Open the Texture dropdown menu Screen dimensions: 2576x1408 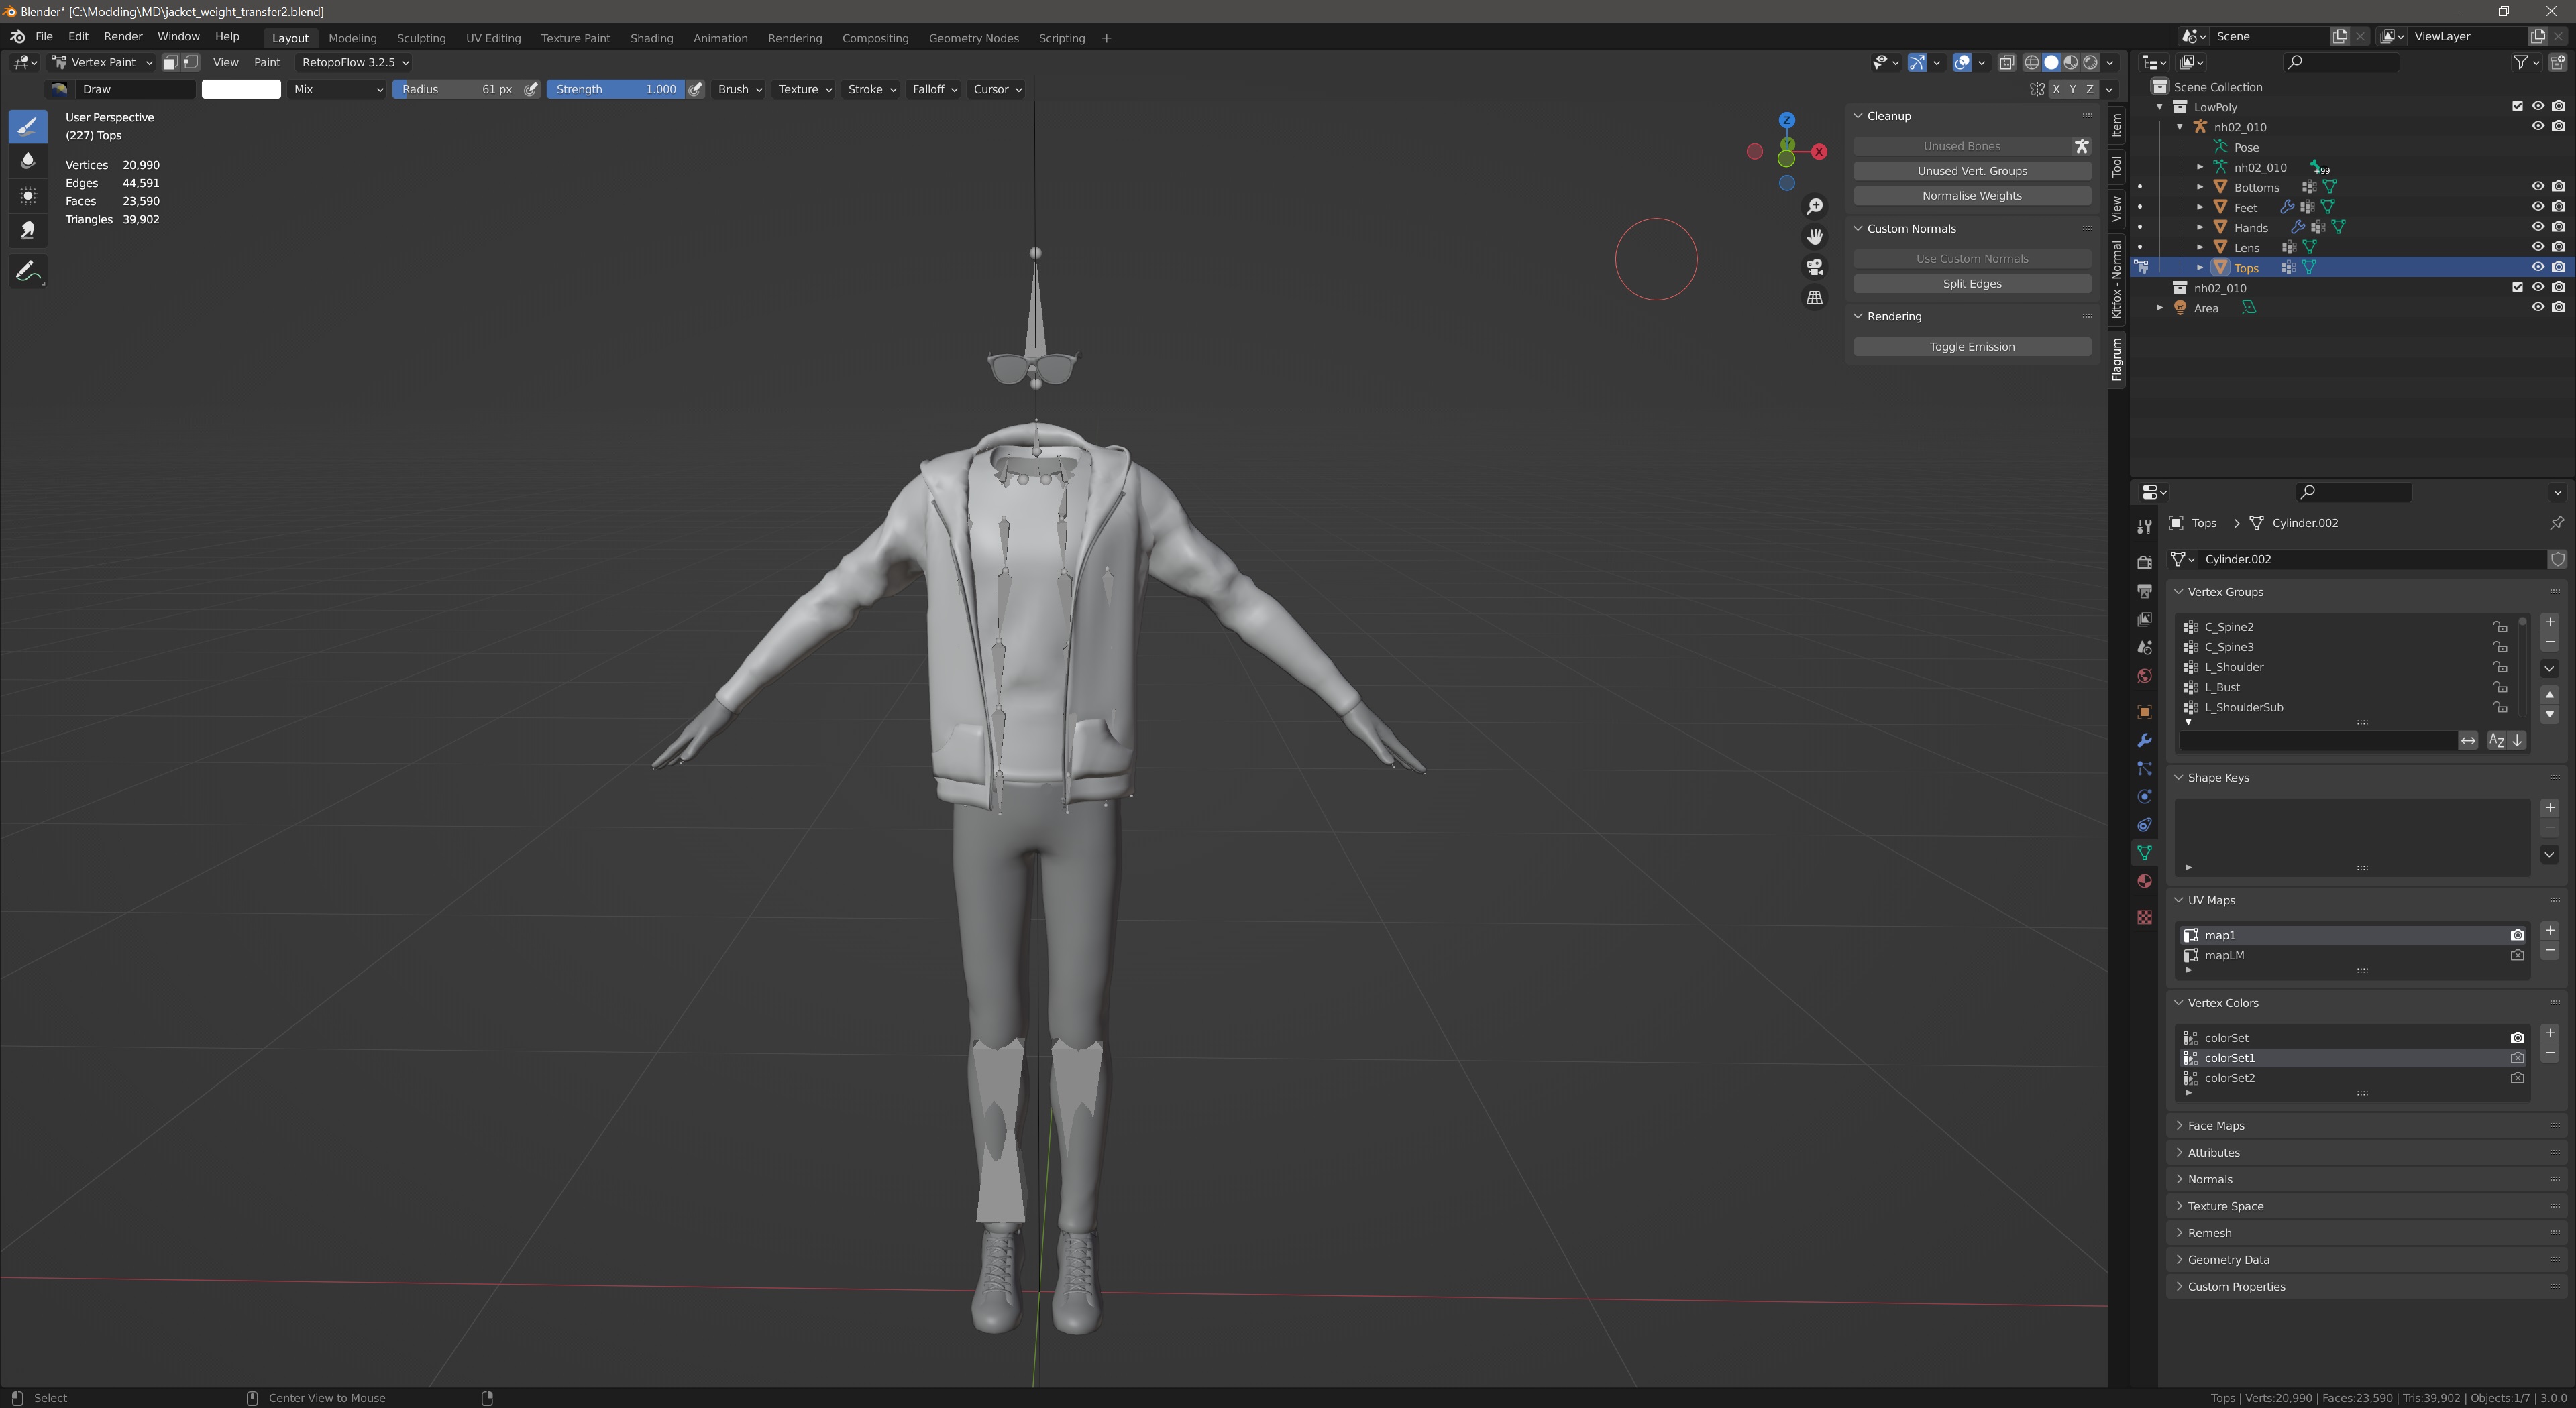coord(803,89)
